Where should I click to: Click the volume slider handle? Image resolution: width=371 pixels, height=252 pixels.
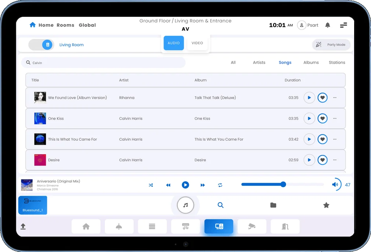click(283, 184)
